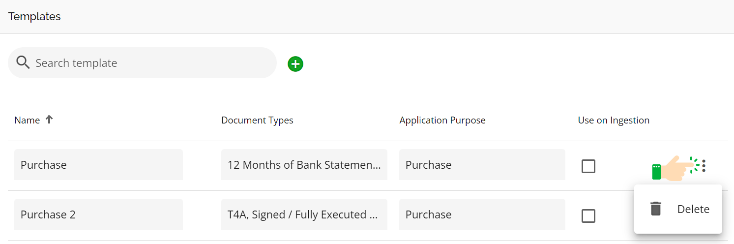Expand the T4A, Signed / Fully Executed field
Viewport: 734px width, 244px height.
[304, 214]
